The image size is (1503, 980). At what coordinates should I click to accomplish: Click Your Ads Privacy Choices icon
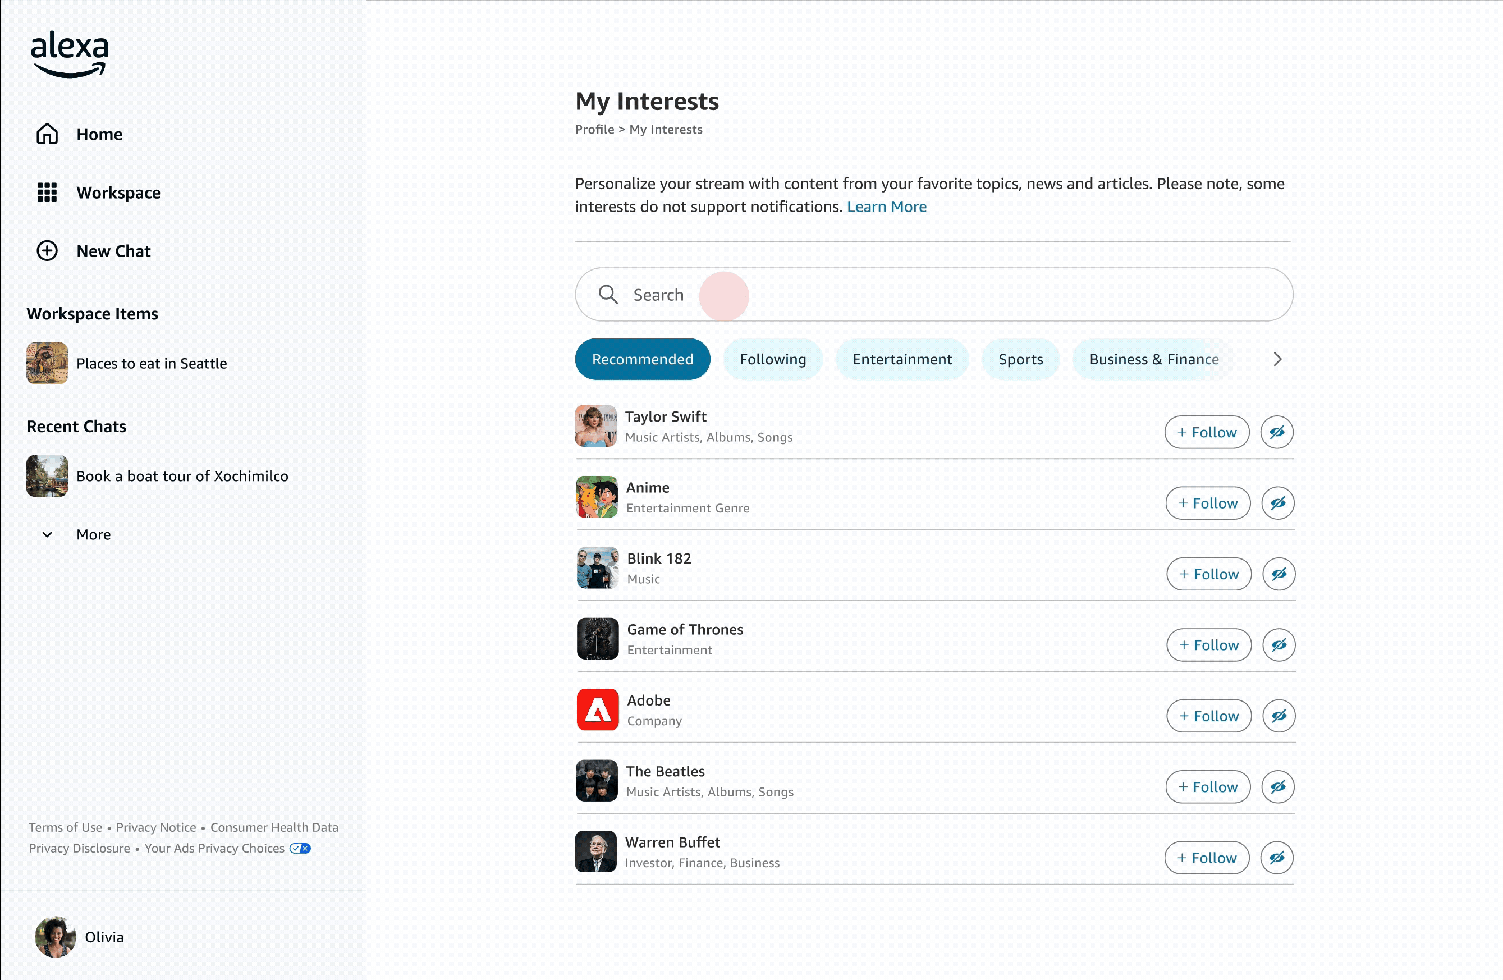[300, 848]
